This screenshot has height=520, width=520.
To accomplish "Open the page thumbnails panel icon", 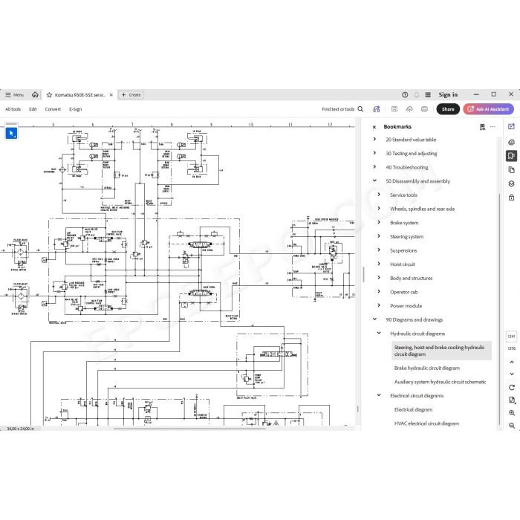I will pos(511,170).
